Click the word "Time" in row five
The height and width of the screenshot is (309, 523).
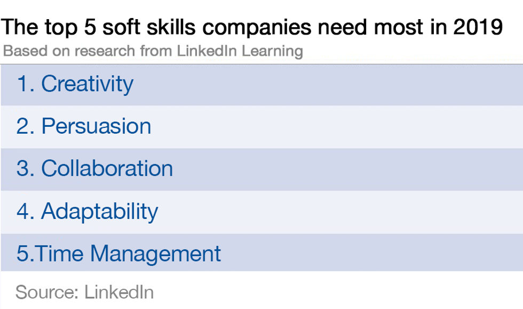pos(57,254)
